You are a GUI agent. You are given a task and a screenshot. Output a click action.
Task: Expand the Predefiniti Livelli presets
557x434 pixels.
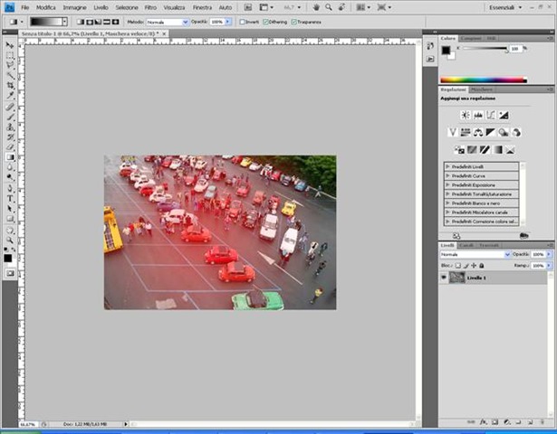[x=447, y=167]
